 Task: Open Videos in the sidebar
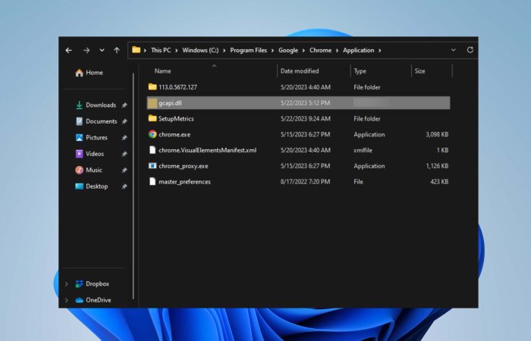[95, 154]
